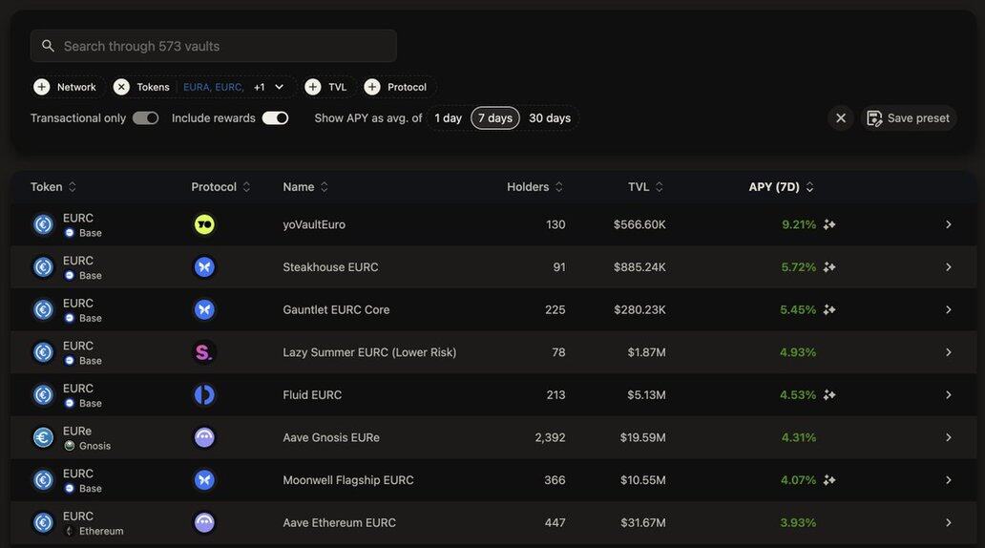The width and height of the screenshot is (985, 548).
Task: Click the $19.59M TVL value
Action: coord(642,437)
